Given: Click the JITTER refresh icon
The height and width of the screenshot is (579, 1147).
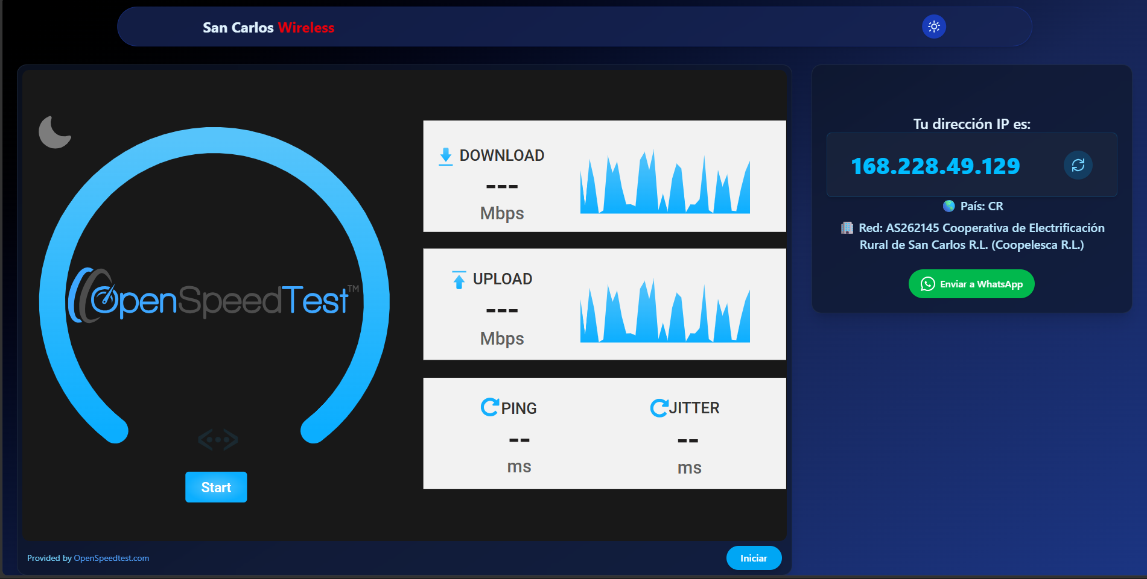Looking at the screenshot, I should 659,408.
